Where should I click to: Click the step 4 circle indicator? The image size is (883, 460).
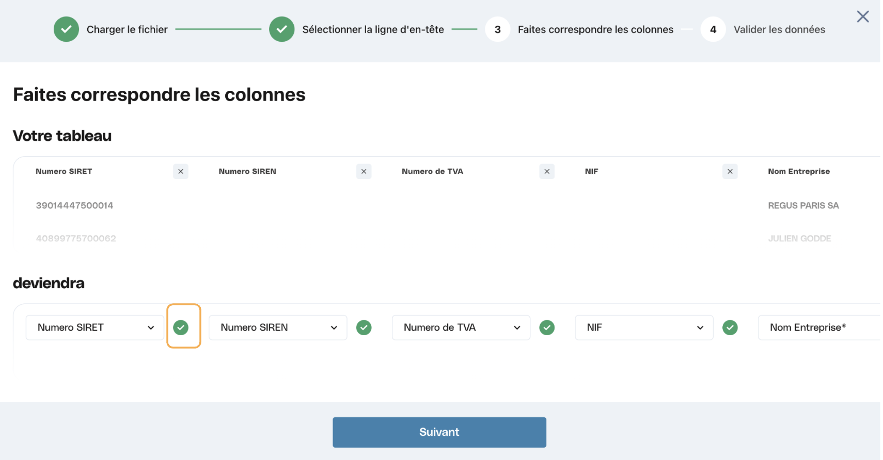[713, 29]
